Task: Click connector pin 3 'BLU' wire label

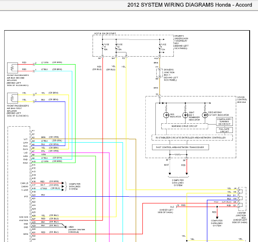Action: pos(43,100)
